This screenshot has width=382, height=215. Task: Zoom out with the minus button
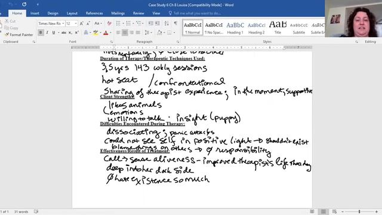pos(343,212)
